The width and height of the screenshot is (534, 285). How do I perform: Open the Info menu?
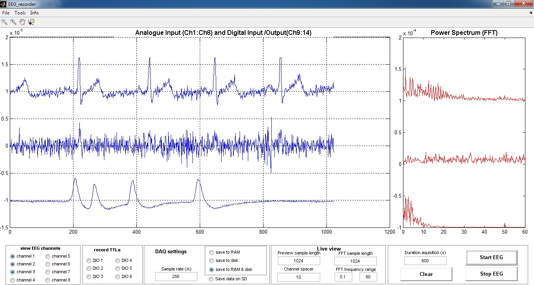(34, 13)
